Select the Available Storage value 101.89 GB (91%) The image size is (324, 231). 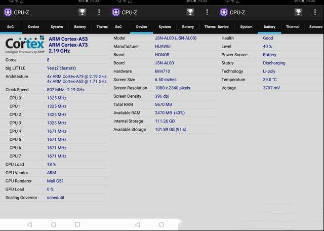[171, 130]
